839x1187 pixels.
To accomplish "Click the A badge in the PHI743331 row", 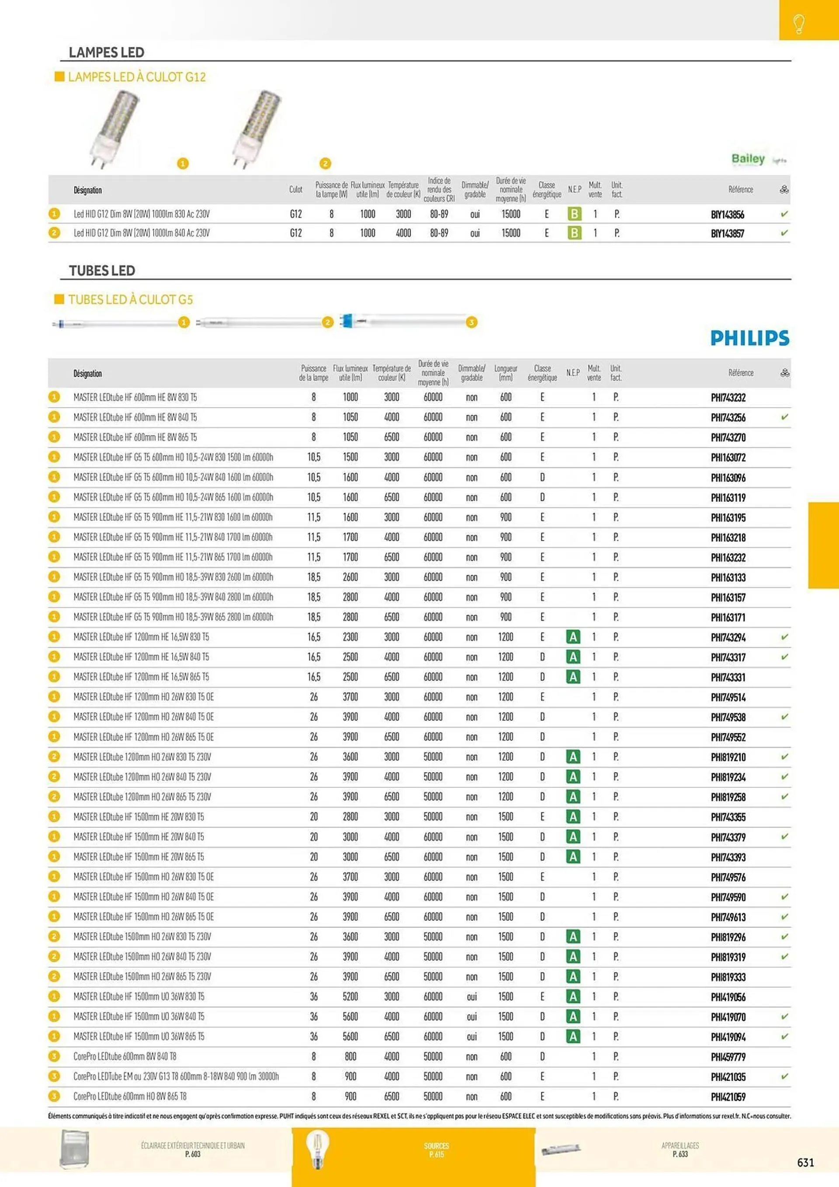I will pyautogui.click(x=573, y=677).
